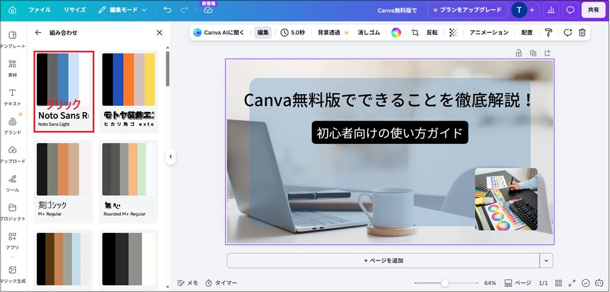Click the copy style paint roller icon
The height and width of the screenshot is (292, 610).
(548, 33)
